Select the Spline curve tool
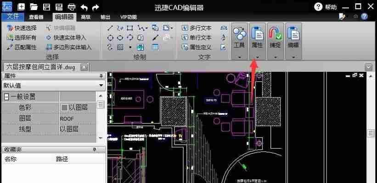This screenshot has height=183, width=377. (x=110, y=47)
